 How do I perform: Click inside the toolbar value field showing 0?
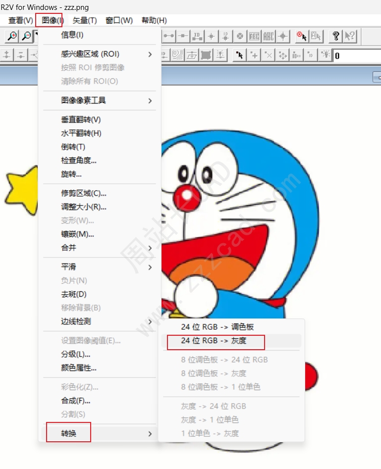point(358,55)
